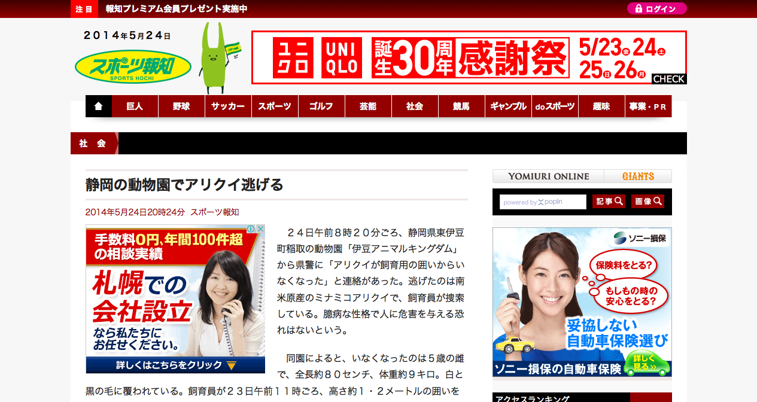
Task: Open the Sapporo company setup ad image
Action: coord(175,299)
